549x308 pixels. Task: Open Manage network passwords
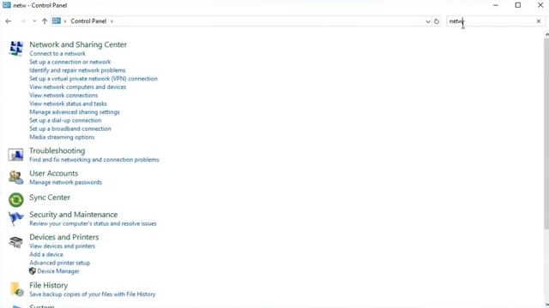(66, 182)
